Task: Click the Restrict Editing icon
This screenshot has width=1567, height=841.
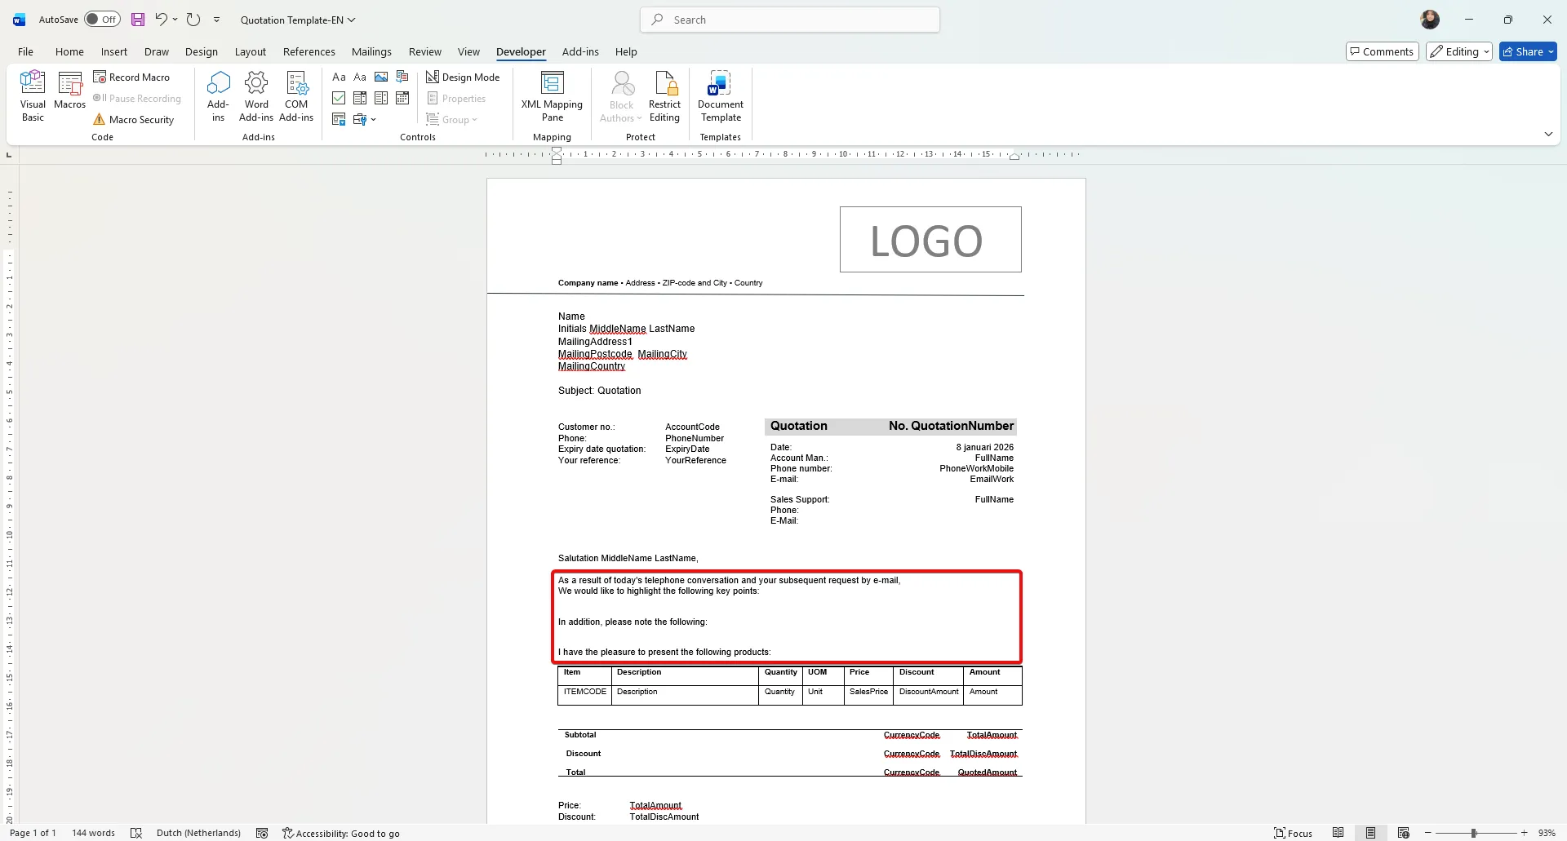Action: click(x=664, y=95)
